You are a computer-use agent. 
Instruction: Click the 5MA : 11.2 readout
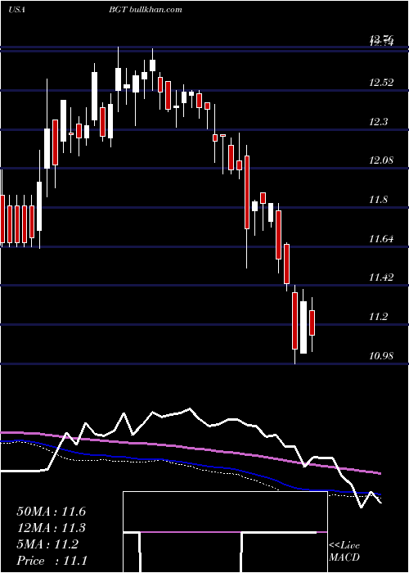coord(47,544)
